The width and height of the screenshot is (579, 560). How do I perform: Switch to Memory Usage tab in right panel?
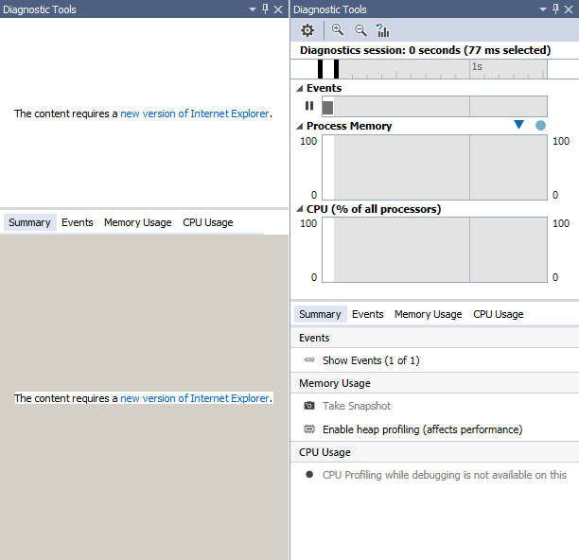point(428,314)
